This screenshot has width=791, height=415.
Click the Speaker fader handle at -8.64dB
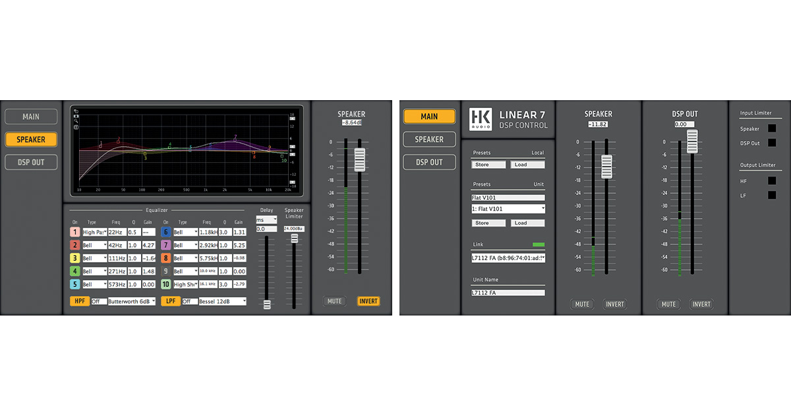click(x=359, y=160)
